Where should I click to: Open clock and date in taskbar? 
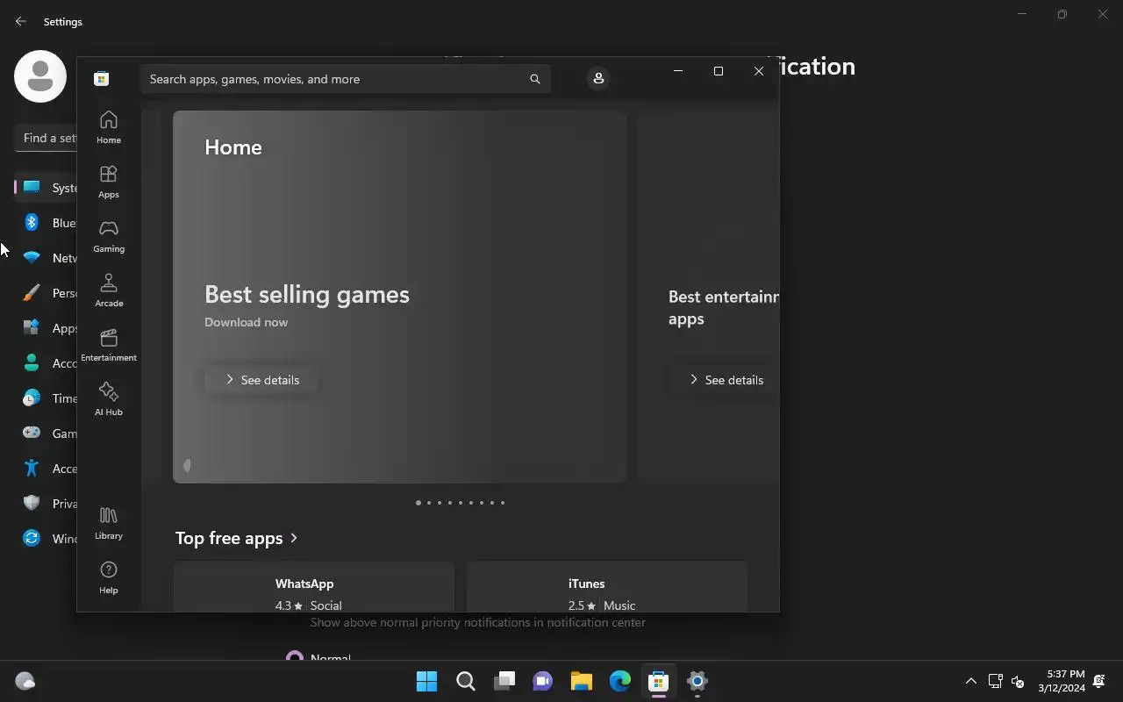pos(1061,681)
